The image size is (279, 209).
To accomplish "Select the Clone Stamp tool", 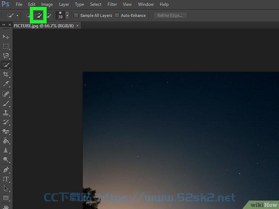I will pyautogui.click(x=6, y=113).
